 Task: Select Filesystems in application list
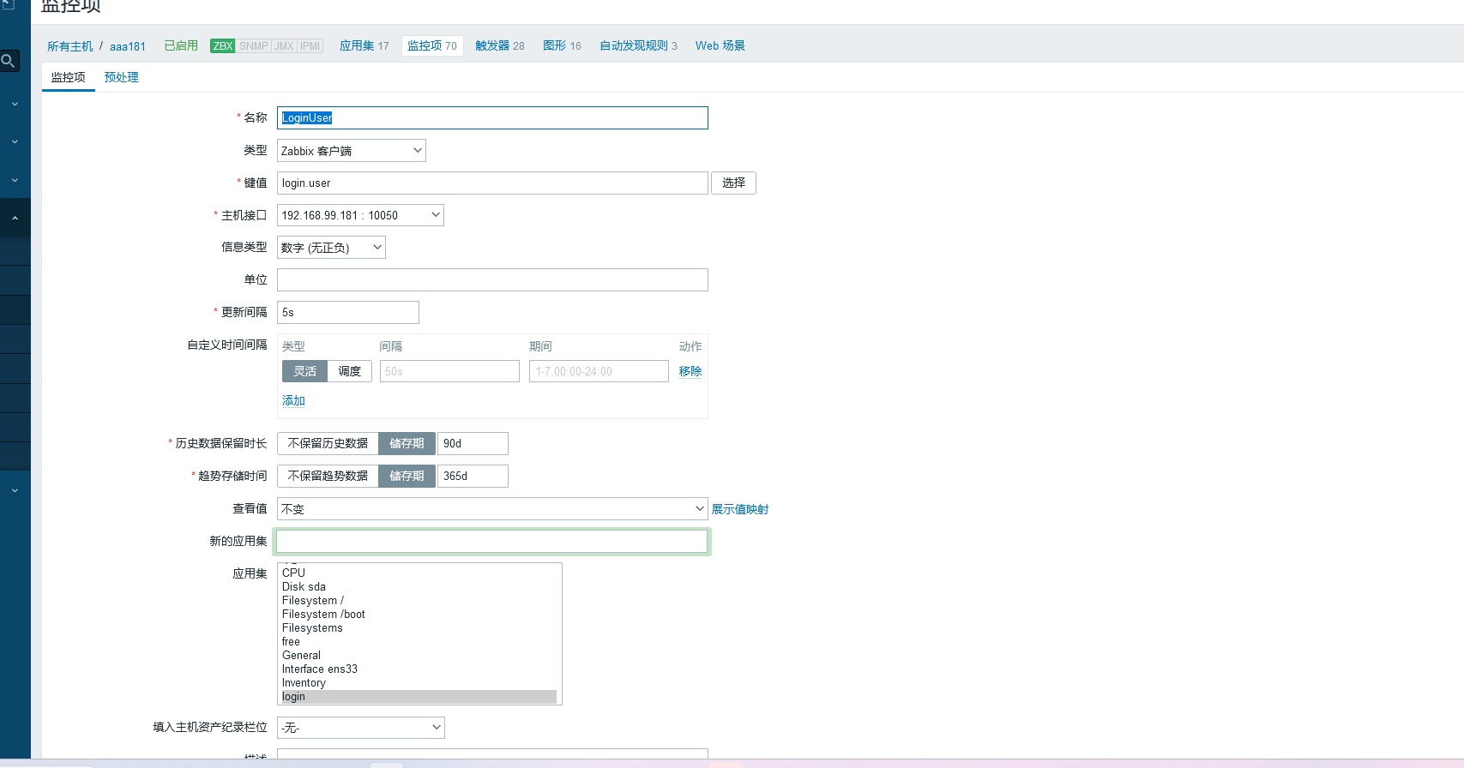pyautogui.click(x=419, y=628)
